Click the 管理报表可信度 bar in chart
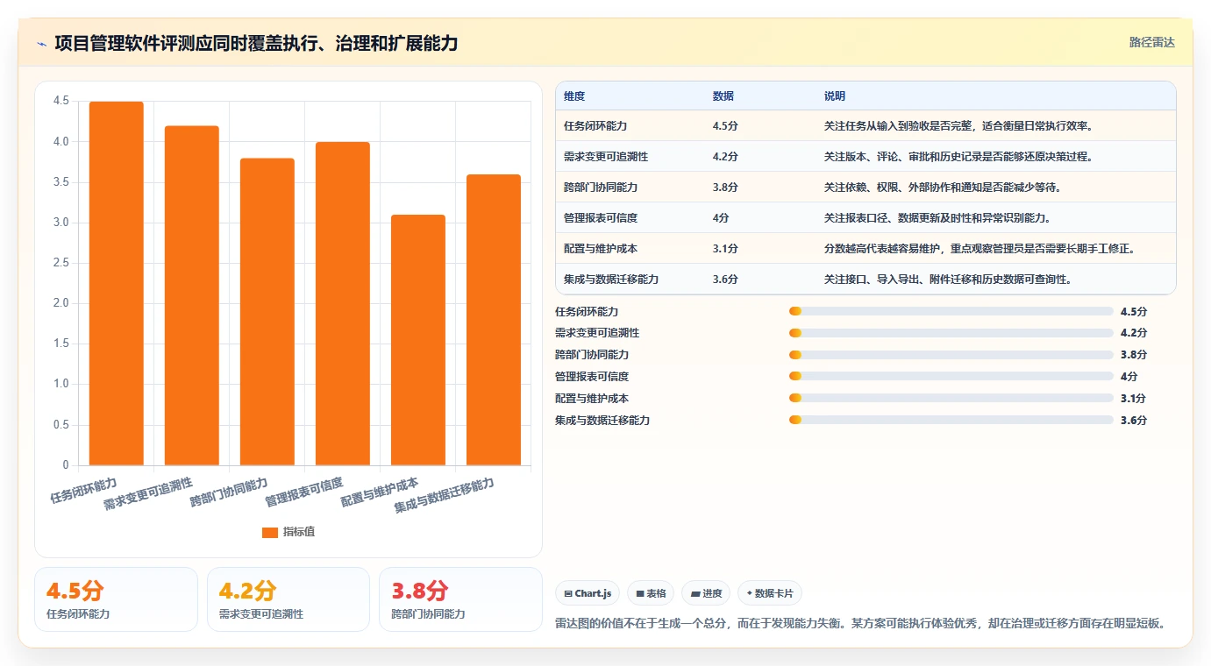 click(343, 303)
